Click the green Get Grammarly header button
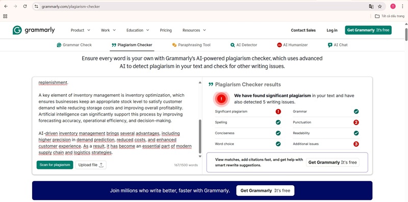The width and height of the screenshot is (408, 202). (x=368, y=30)
